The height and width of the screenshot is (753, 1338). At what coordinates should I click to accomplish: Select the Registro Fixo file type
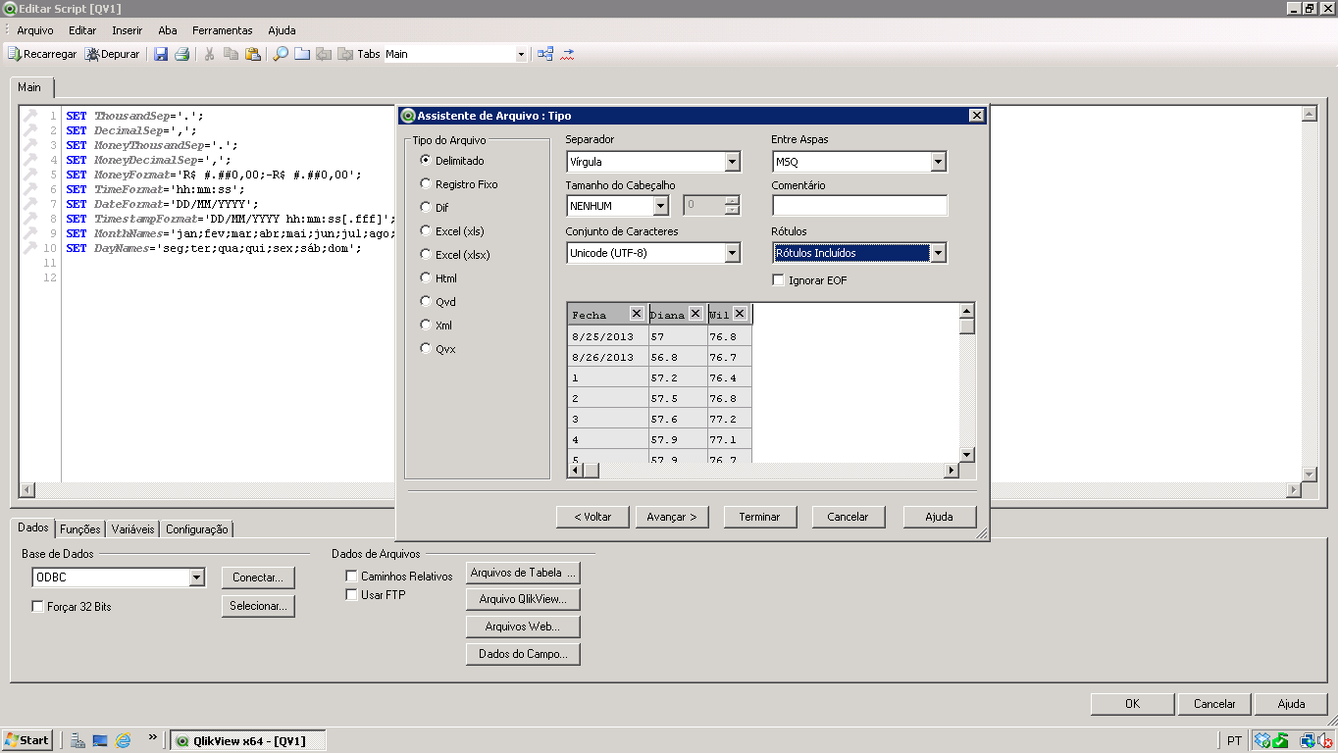[x=459, y=183]
